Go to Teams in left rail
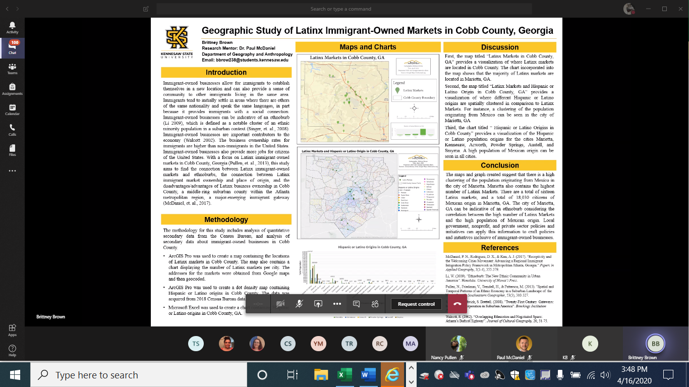 point(12,69)
